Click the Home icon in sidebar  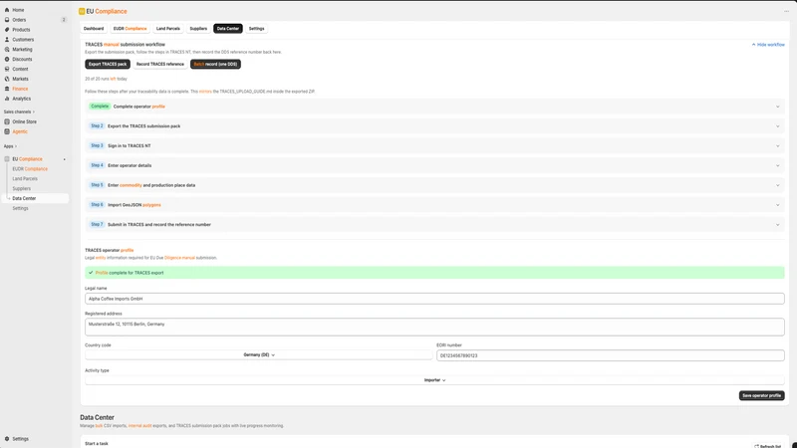tap(7, 10)
